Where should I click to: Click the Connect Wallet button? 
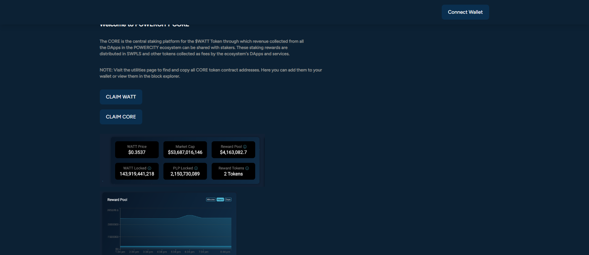(465, 12)
